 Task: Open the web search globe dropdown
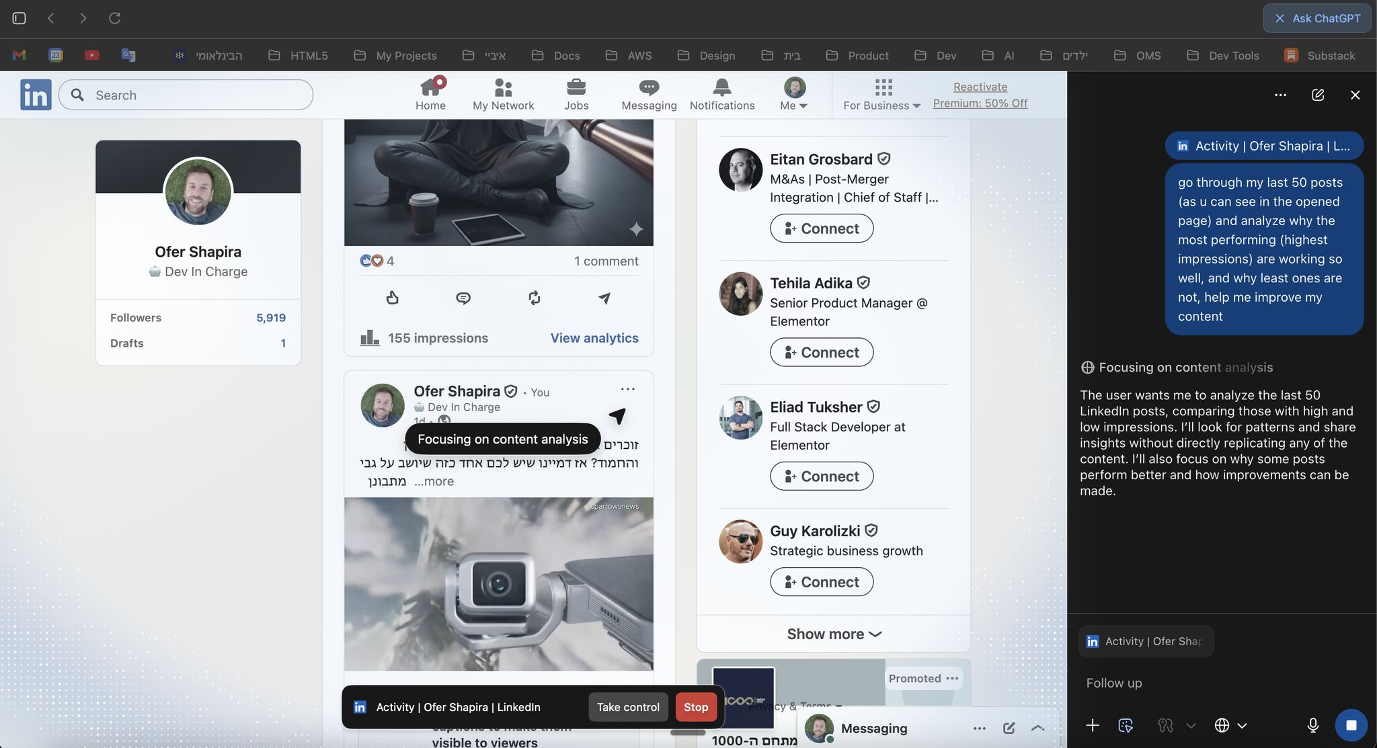[1230, 725]
